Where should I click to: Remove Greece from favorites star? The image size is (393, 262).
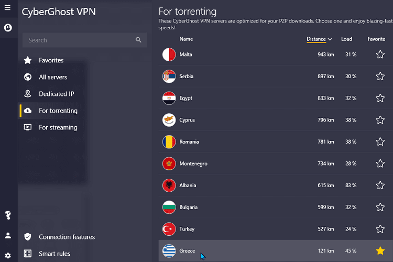(x=380, y=250)
